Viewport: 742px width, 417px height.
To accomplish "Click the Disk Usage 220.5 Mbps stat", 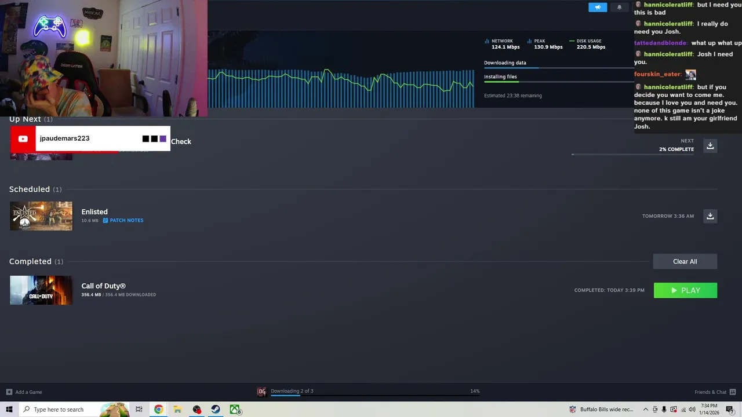I will coord(587,44).
